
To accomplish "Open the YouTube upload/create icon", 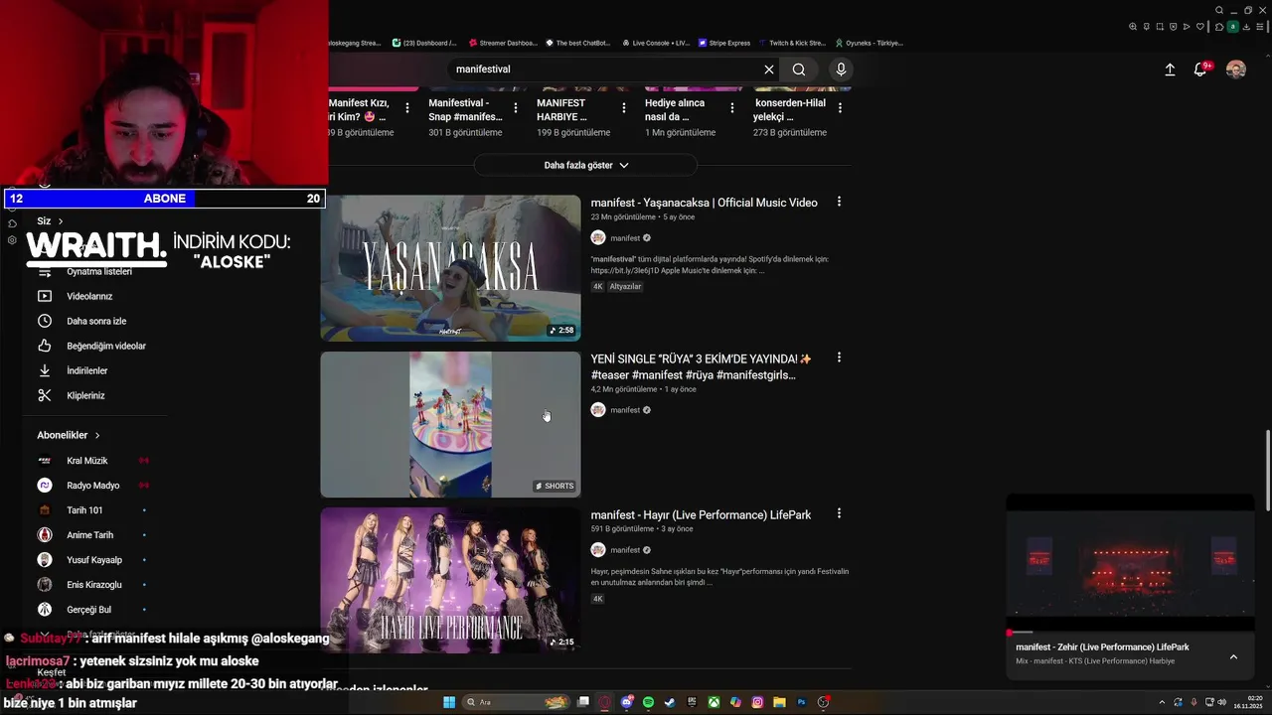I will point(1170,70).
